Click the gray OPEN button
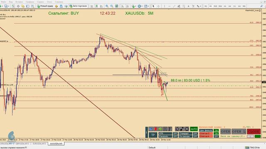 point(225,132)
